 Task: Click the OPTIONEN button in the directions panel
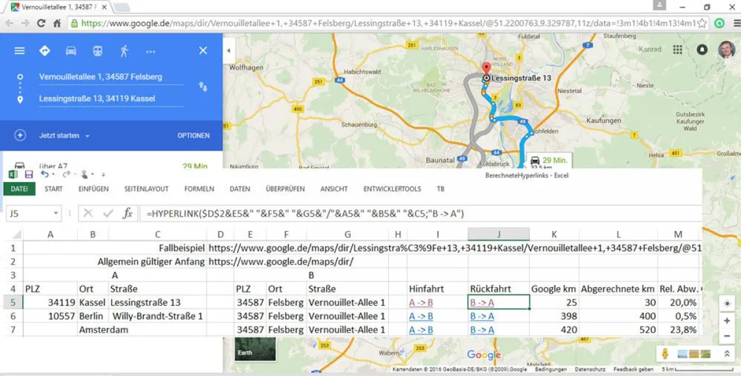click(193, 135)
